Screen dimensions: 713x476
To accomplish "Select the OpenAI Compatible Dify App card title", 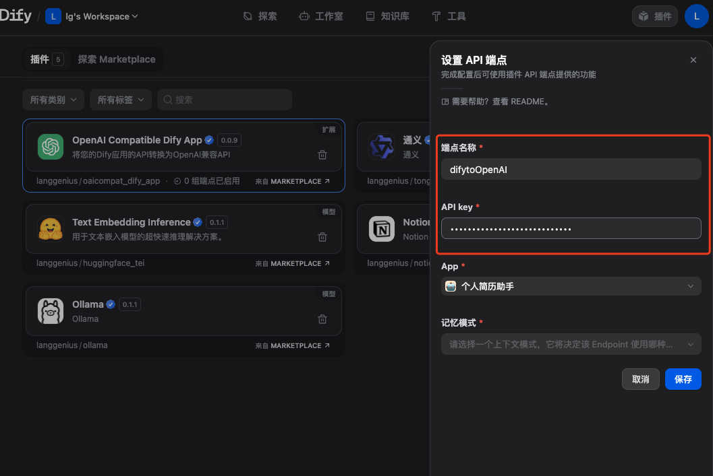I will 137,140.
